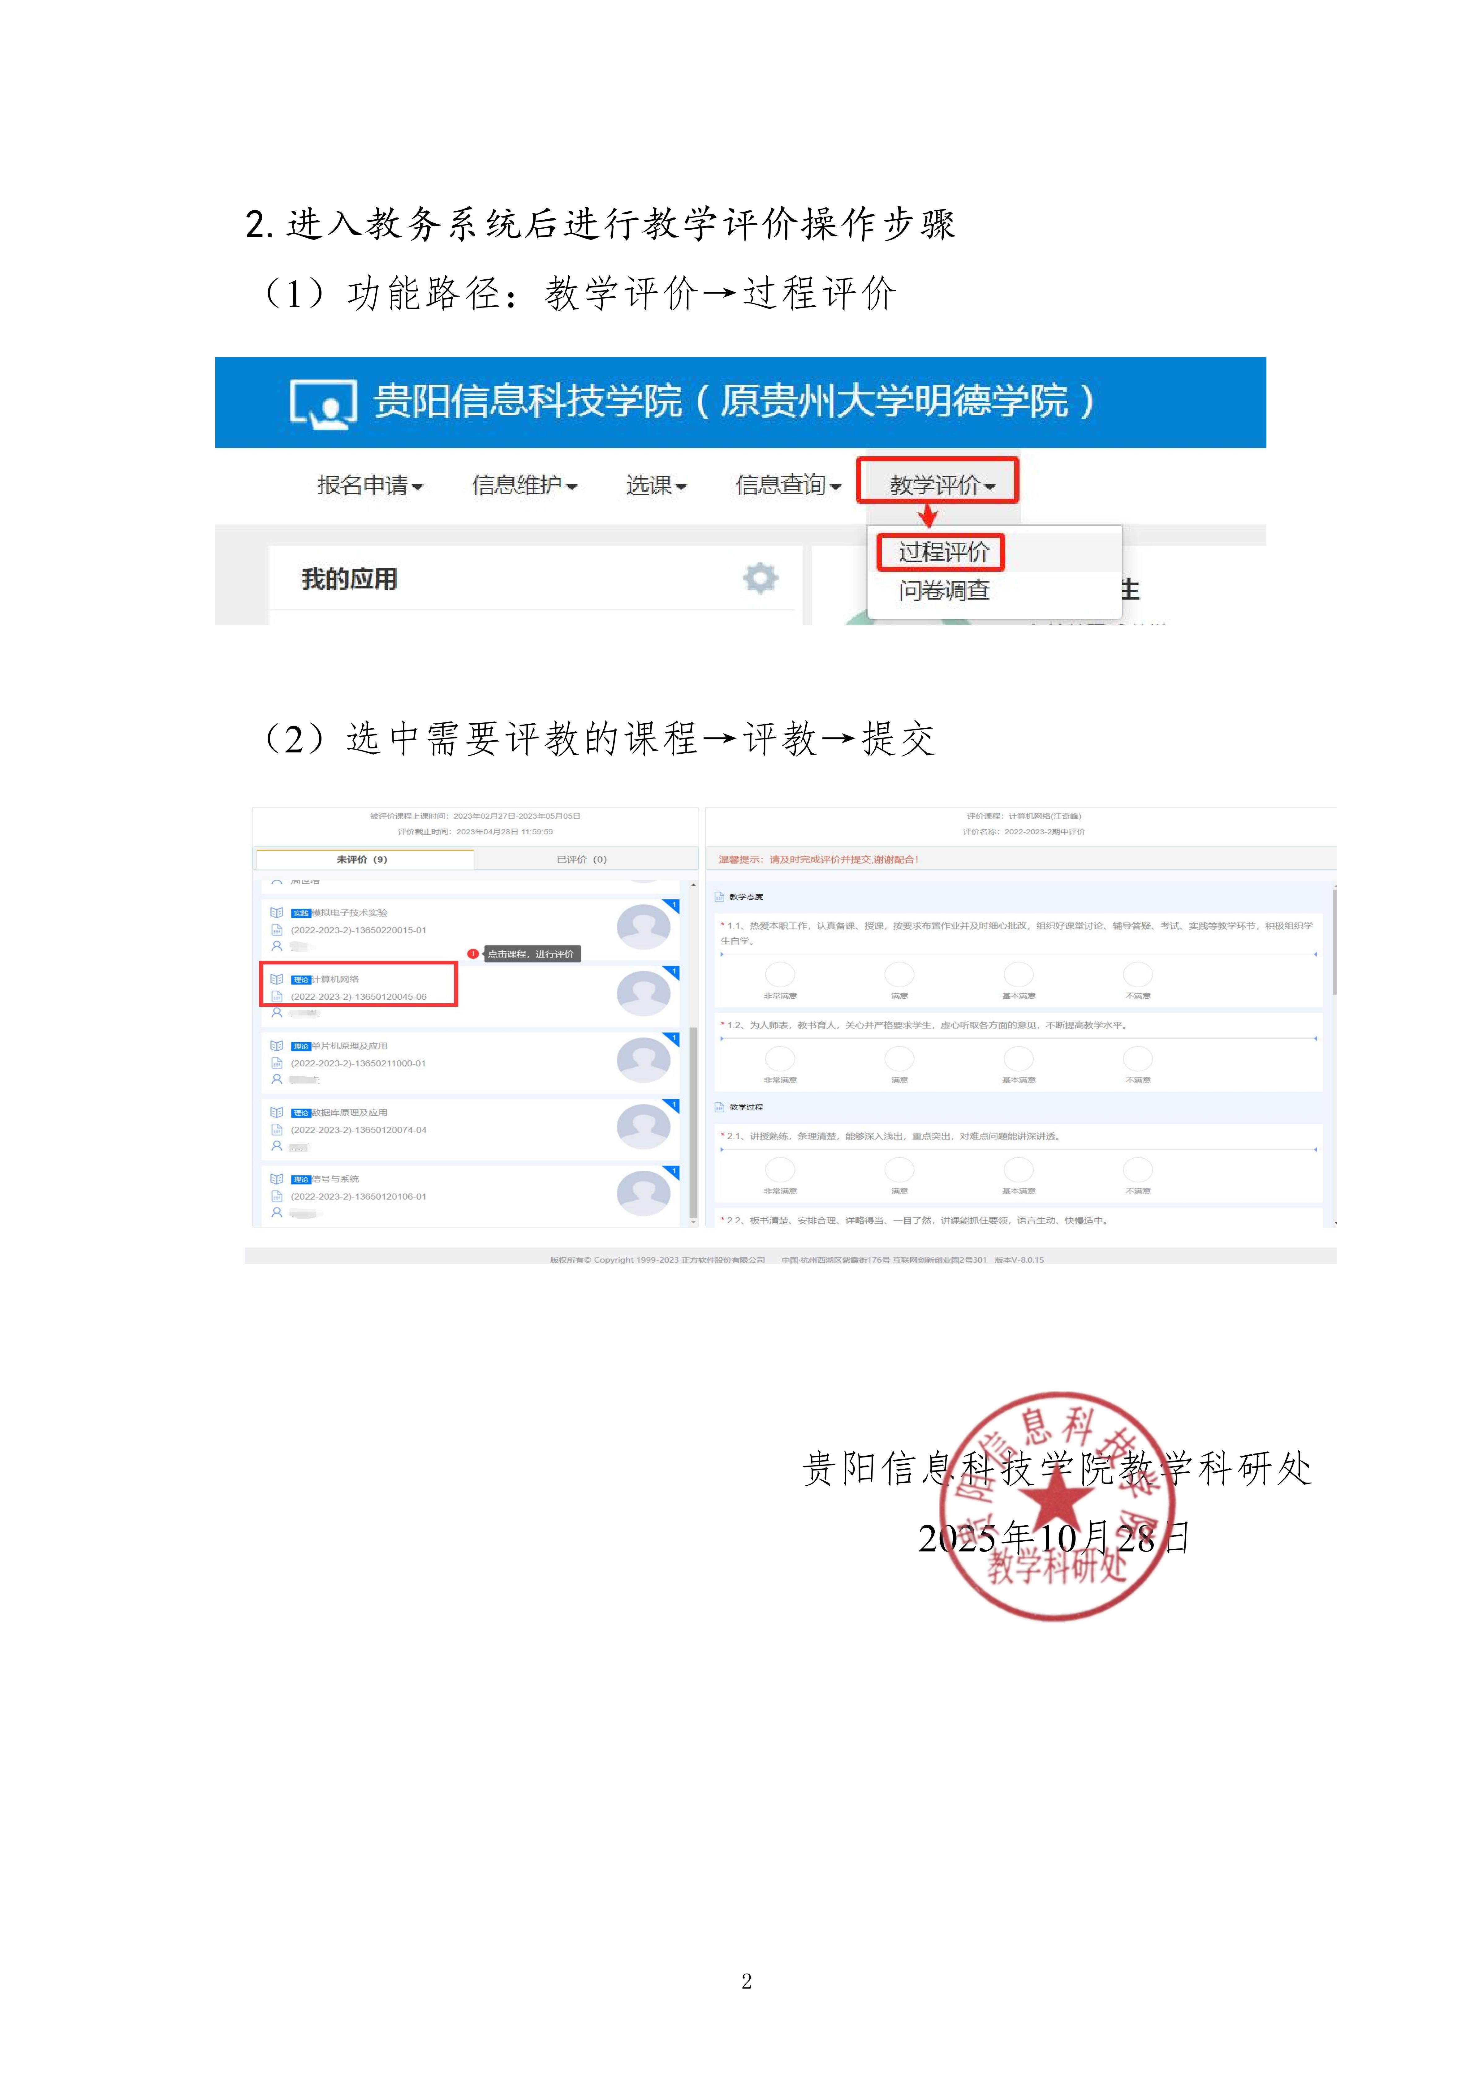Click the school logo in blue header
Image resolution: width=1474 pixels, height=2084 pixels.
coord(322,403)
